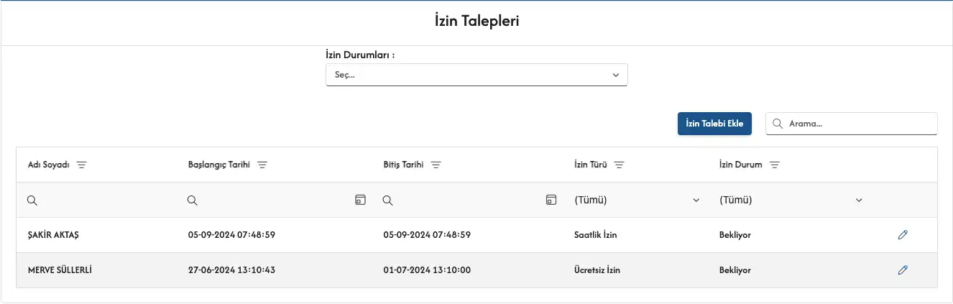Open filter menu for Adı Soyadı column

pos(82,165)
